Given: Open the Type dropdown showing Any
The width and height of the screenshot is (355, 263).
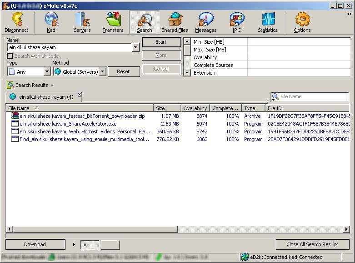Looking at the screenshot, I should [x=47, y=71].
